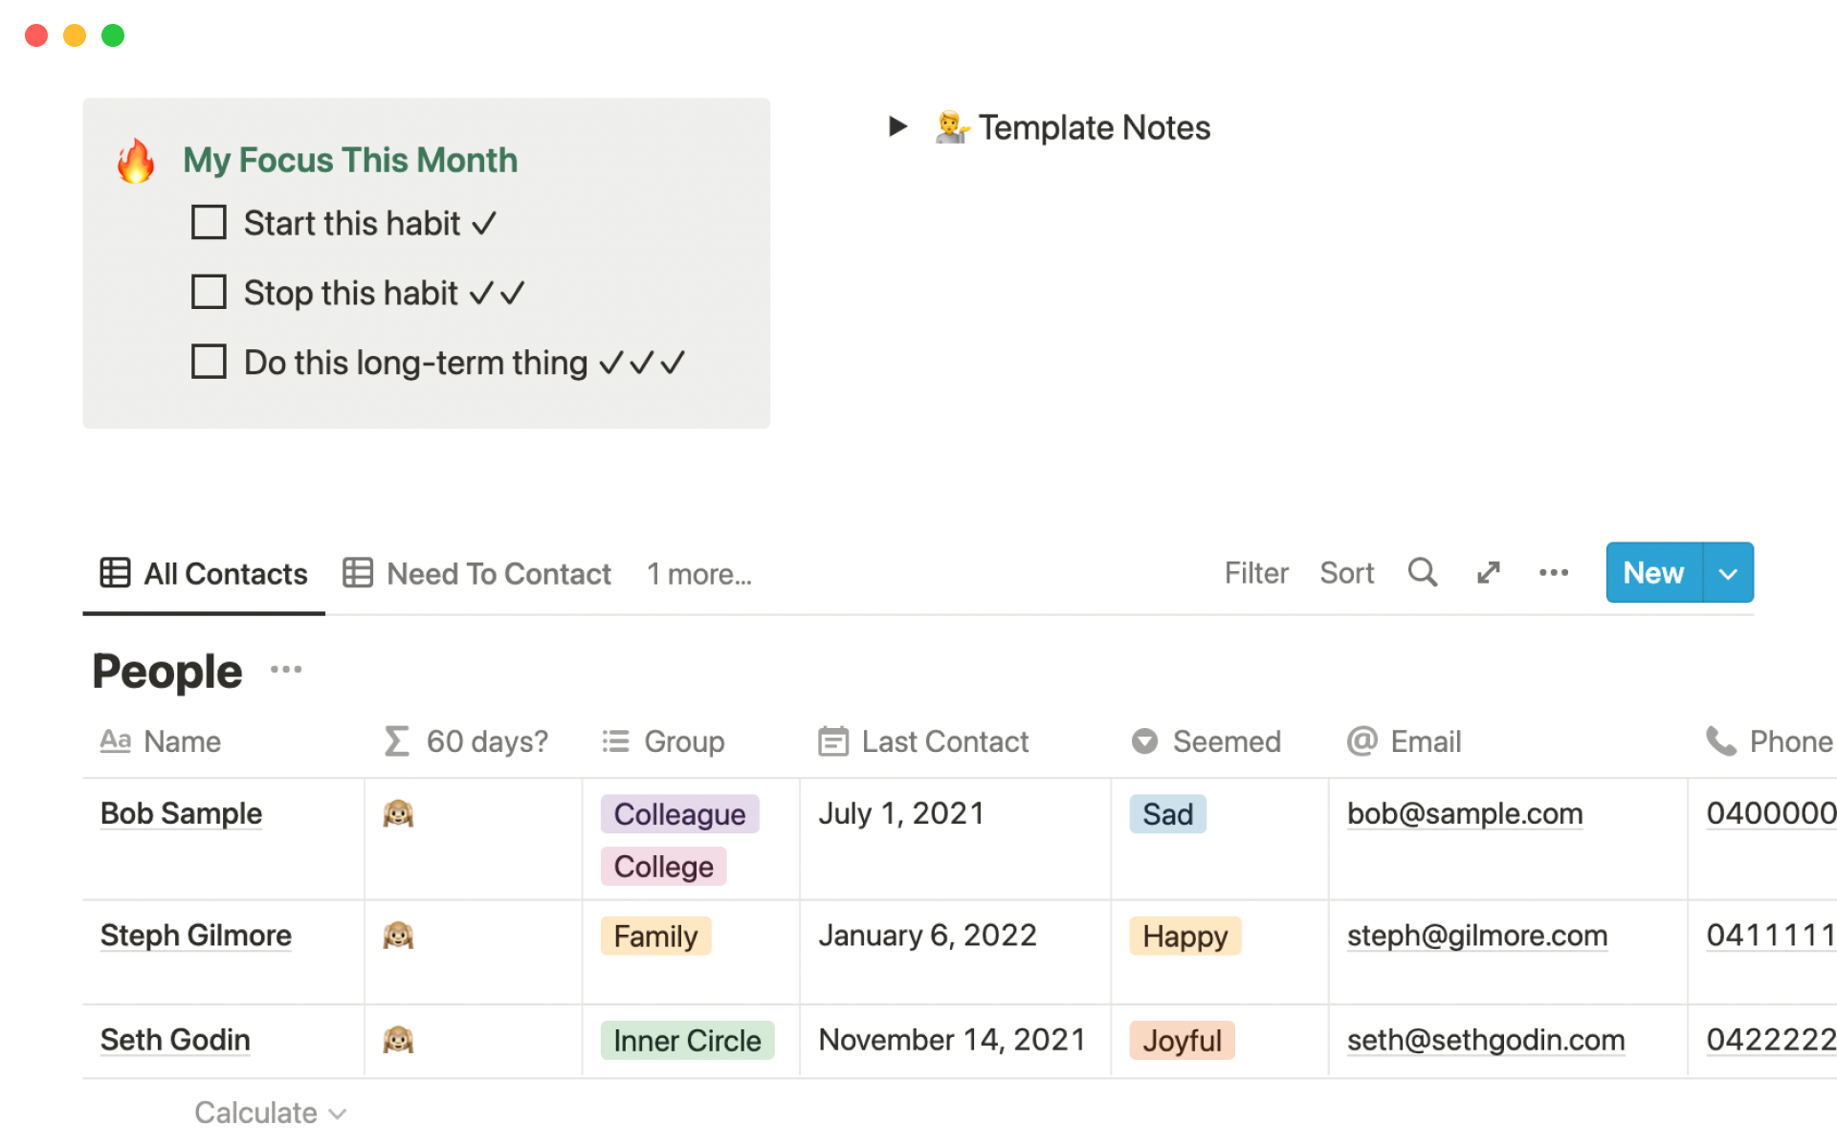Screen dimensions: 1837x1148
Task: Click the fire emoji callout icon
Action: tap(136, 161)
